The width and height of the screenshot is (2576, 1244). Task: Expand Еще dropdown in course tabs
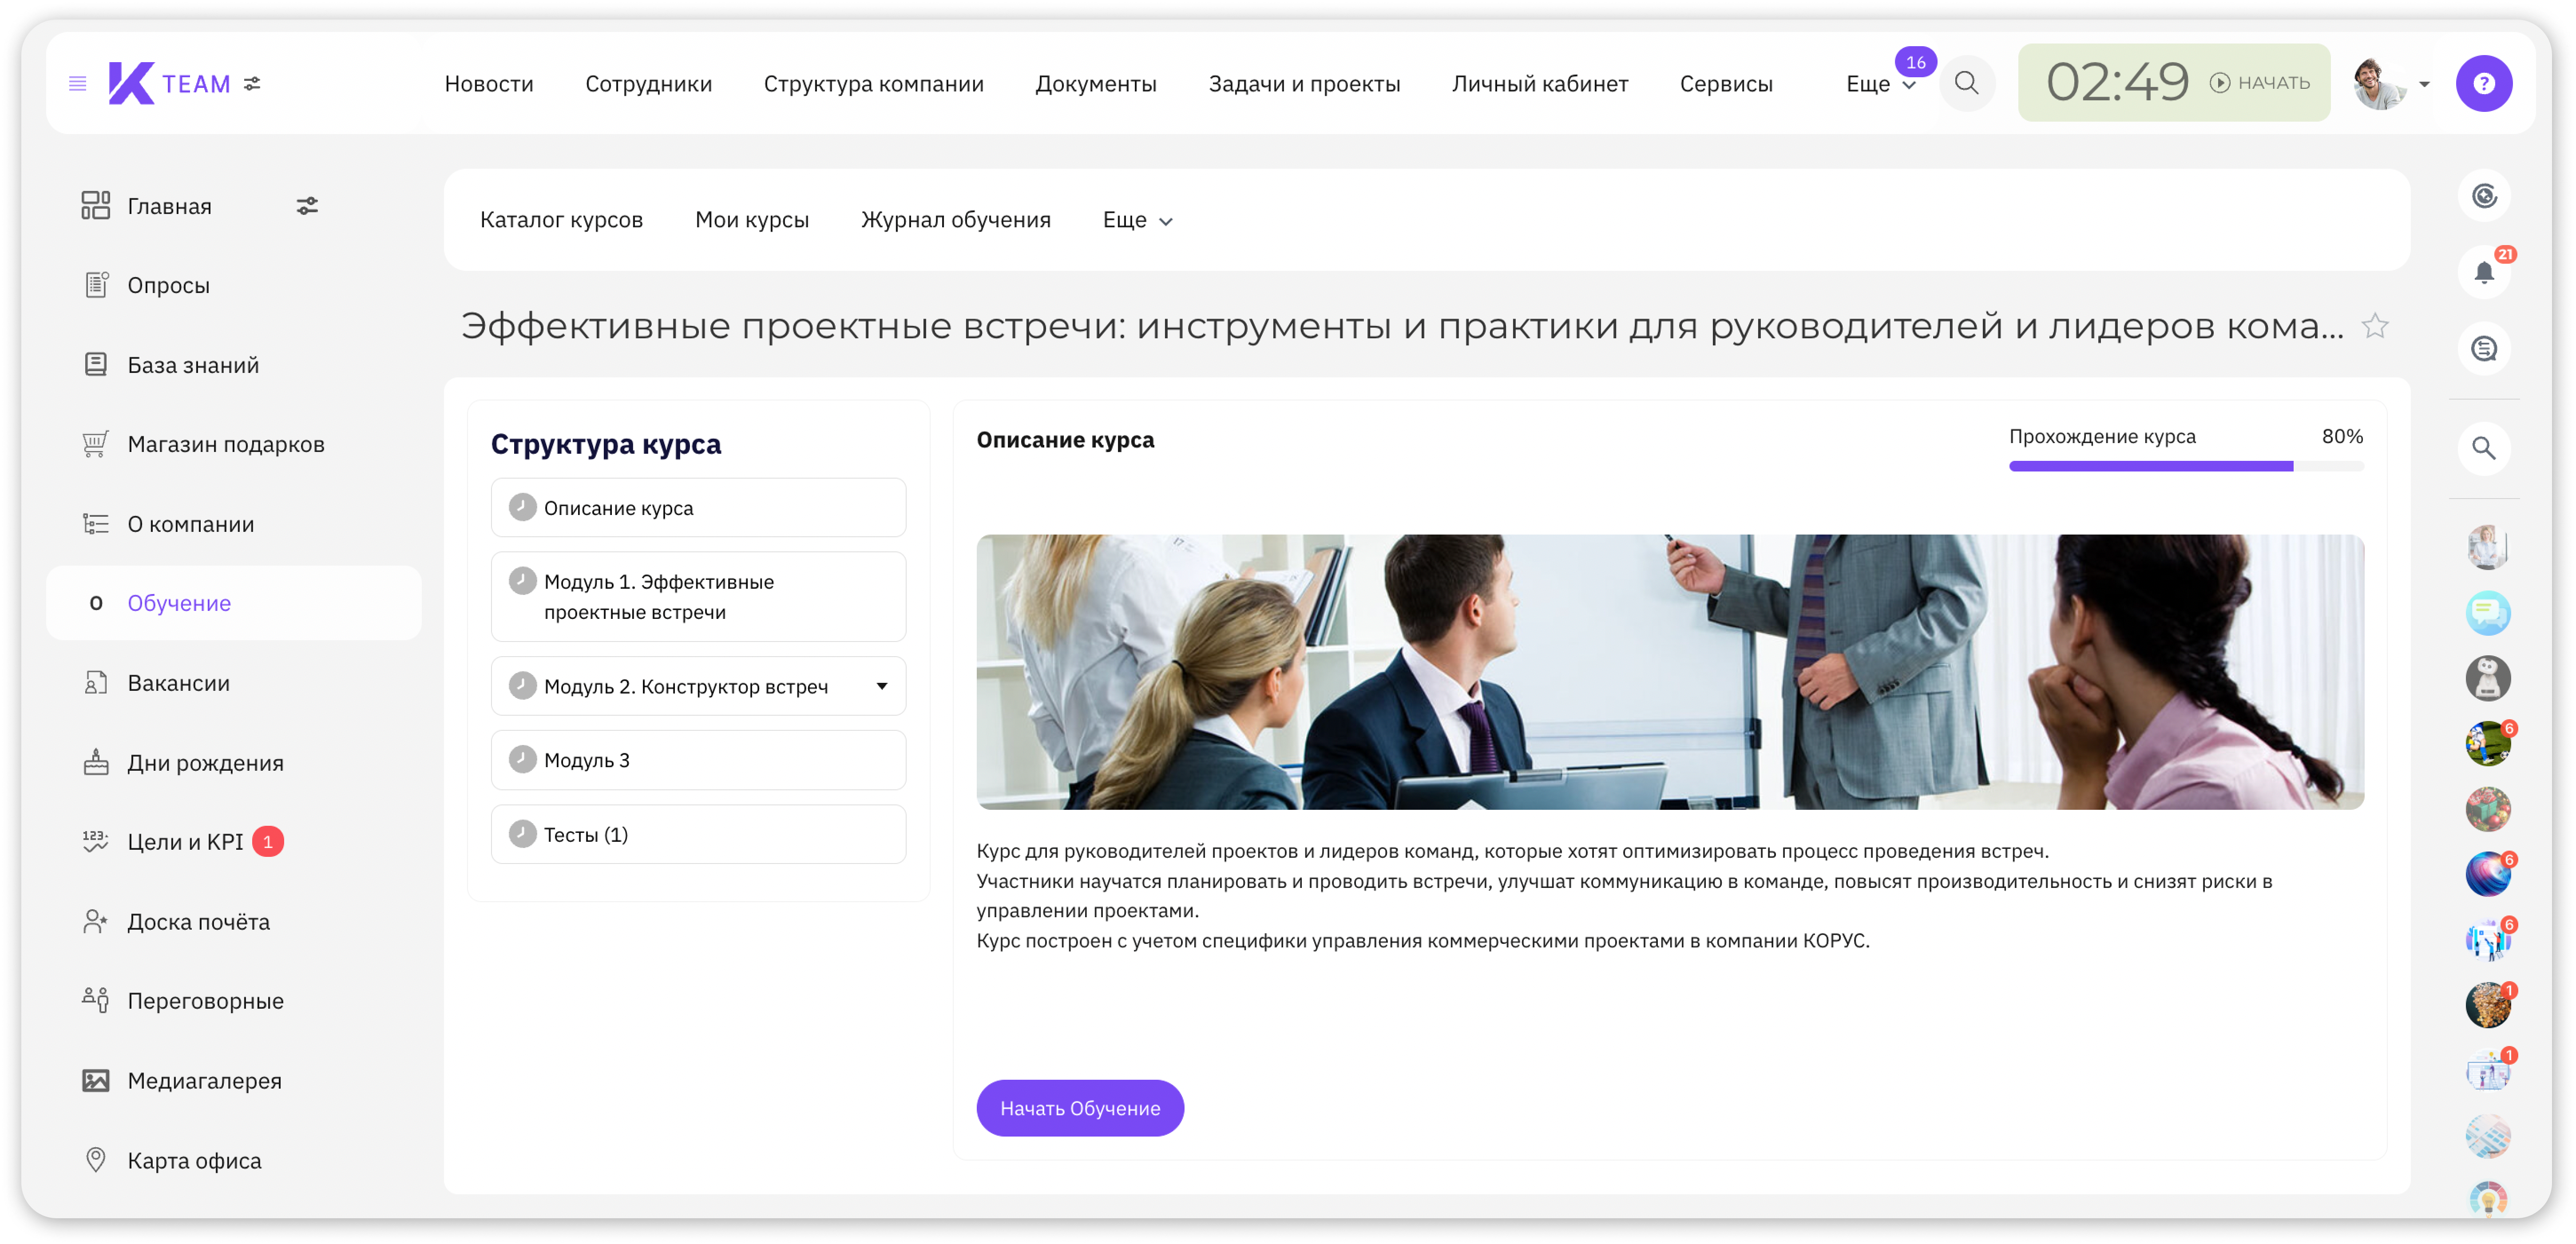1137,220
